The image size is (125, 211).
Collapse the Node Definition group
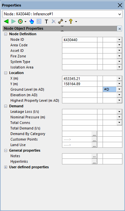point(6,34)
